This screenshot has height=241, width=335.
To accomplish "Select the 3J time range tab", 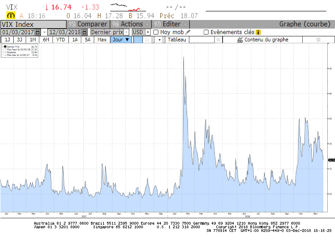I will [x=20, y=40].
